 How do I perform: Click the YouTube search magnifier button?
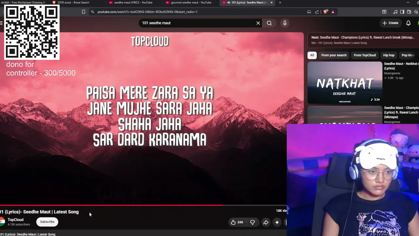tap(269, 23)
